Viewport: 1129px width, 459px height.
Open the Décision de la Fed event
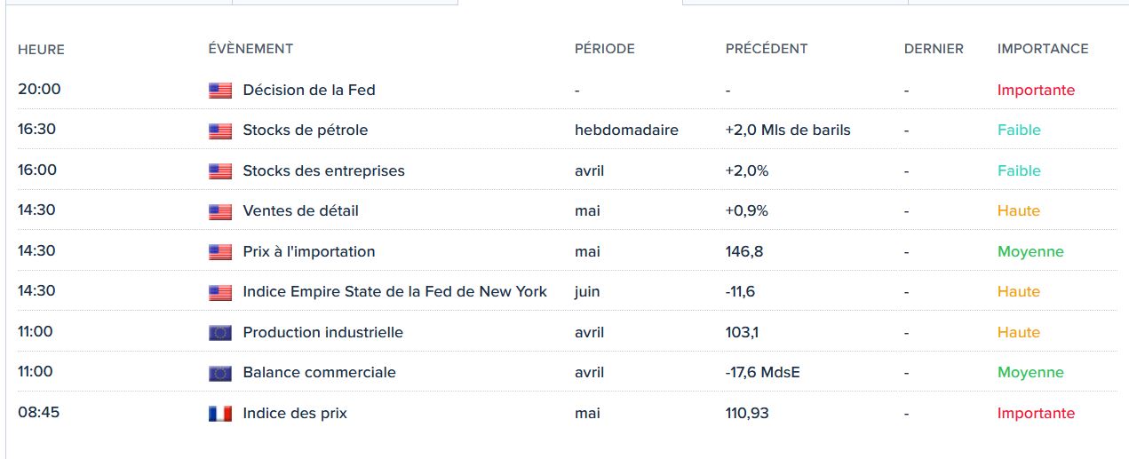pos(309,90)
